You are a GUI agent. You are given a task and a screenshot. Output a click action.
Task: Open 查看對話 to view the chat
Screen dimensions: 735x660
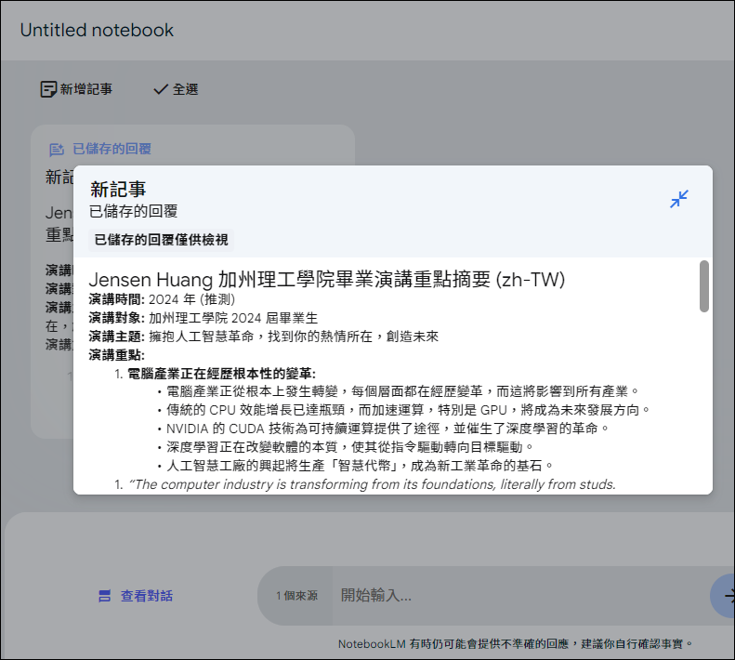point(136,596)
